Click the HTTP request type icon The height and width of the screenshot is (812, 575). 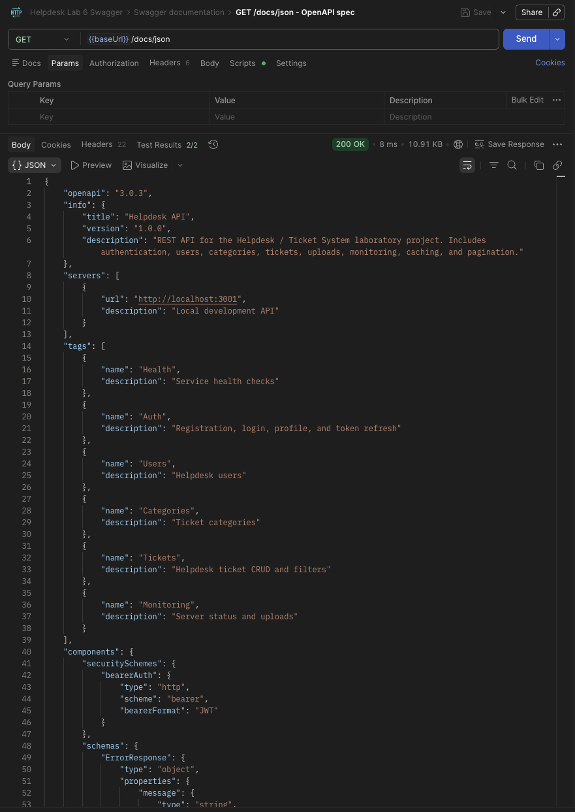click(x=17, y=12)
